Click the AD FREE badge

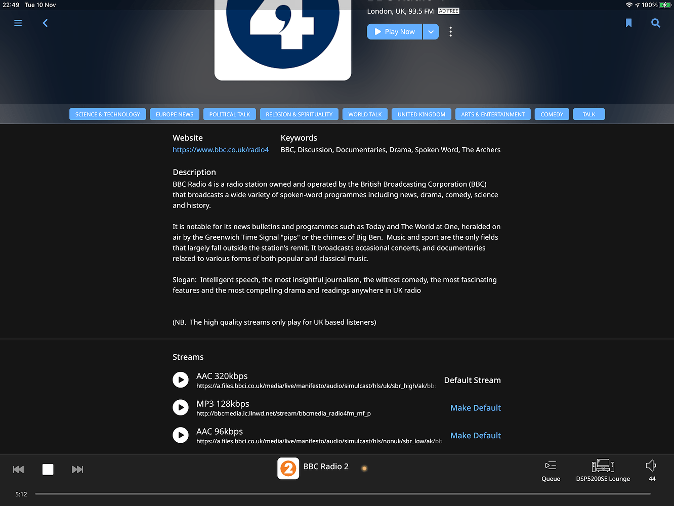tap(448, 11)
